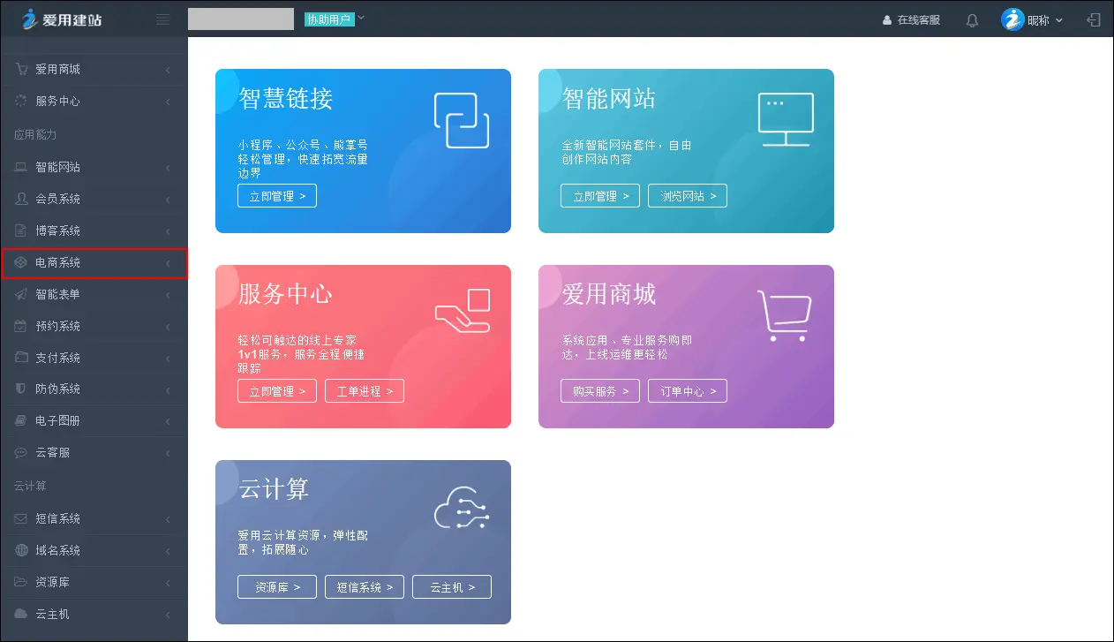The width and height of the screenshot is (1114, 642).
Task: Open the 昵称 user dropdown
Action: click(x=1032, y=19)
